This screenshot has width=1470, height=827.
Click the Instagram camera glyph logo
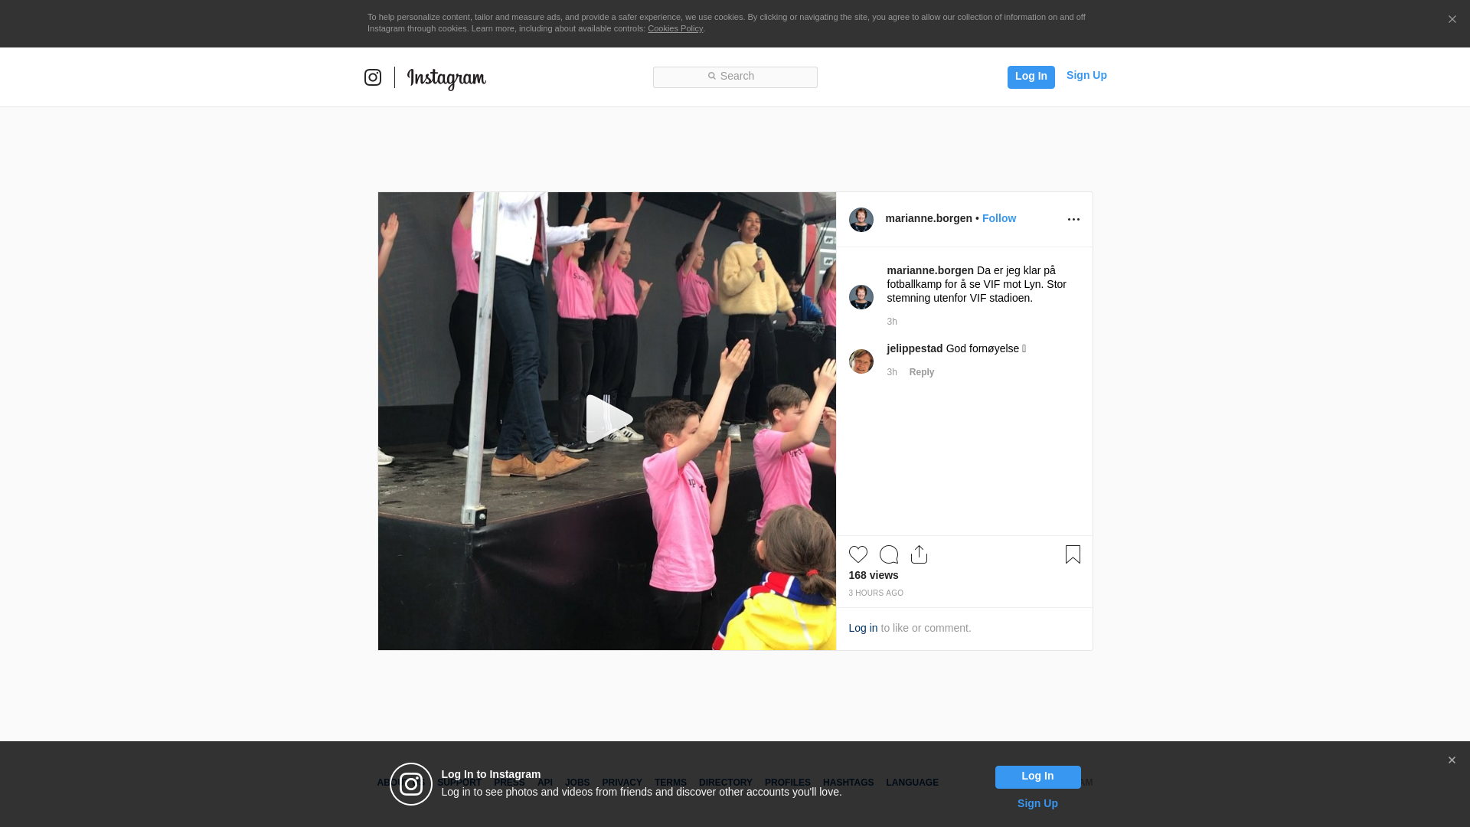pyautogui.click(x=373, y=77)
